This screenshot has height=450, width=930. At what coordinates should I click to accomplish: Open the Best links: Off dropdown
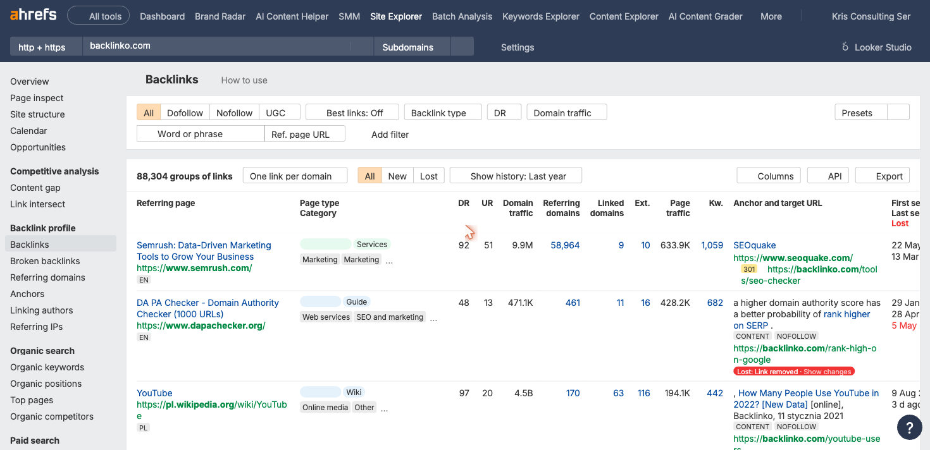[352, 113]
